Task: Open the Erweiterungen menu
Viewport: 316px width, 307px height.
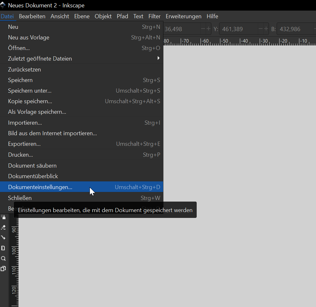Action: click(x=183, y=16)
